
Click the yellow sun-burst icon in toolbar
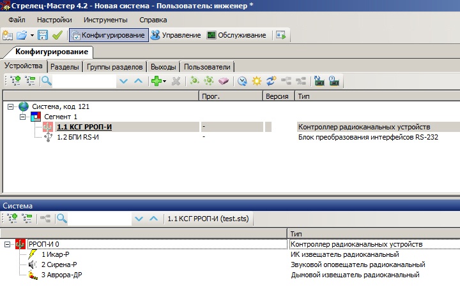coord(257,81)
